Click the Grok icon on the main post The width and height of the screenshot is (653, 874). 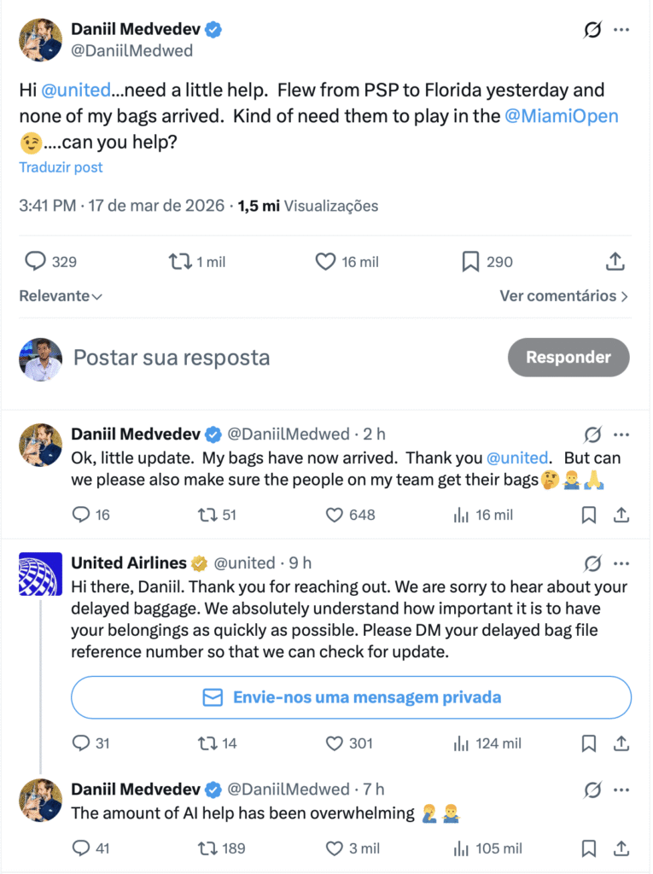tap(592, 30)
